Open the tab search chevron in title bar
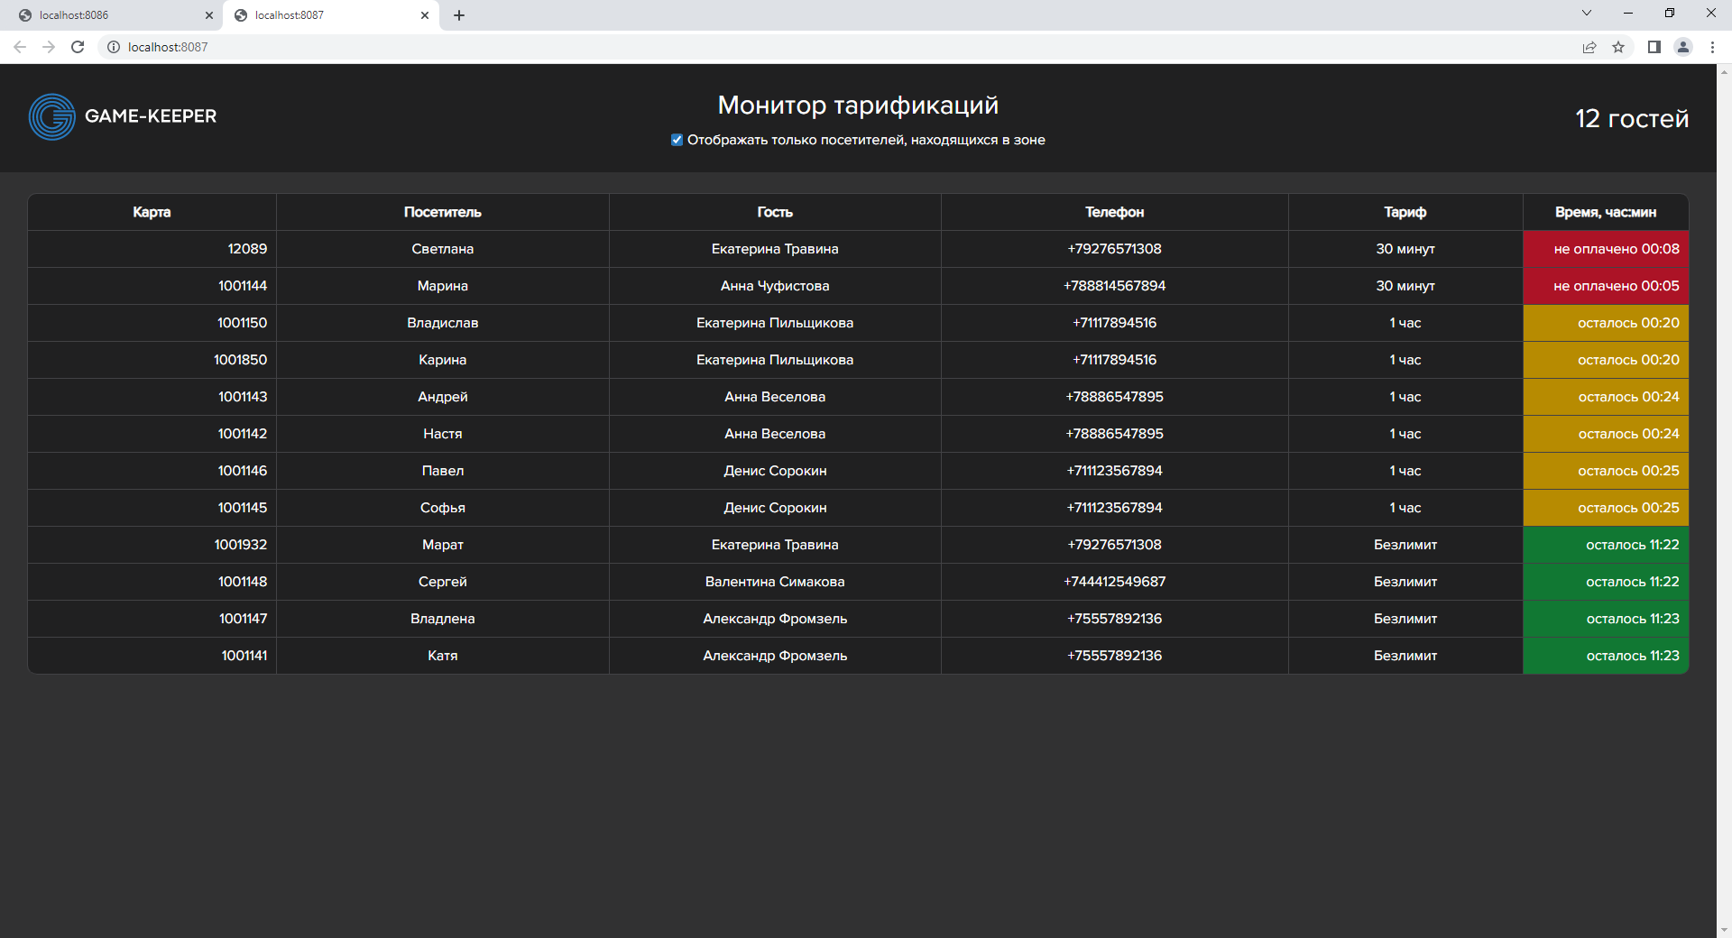This screenshot has height=938, width=1732. tap(1587, 14)
